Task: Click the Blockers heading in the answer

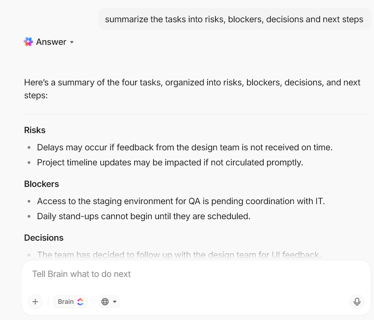Action: [x=41, y=184]
